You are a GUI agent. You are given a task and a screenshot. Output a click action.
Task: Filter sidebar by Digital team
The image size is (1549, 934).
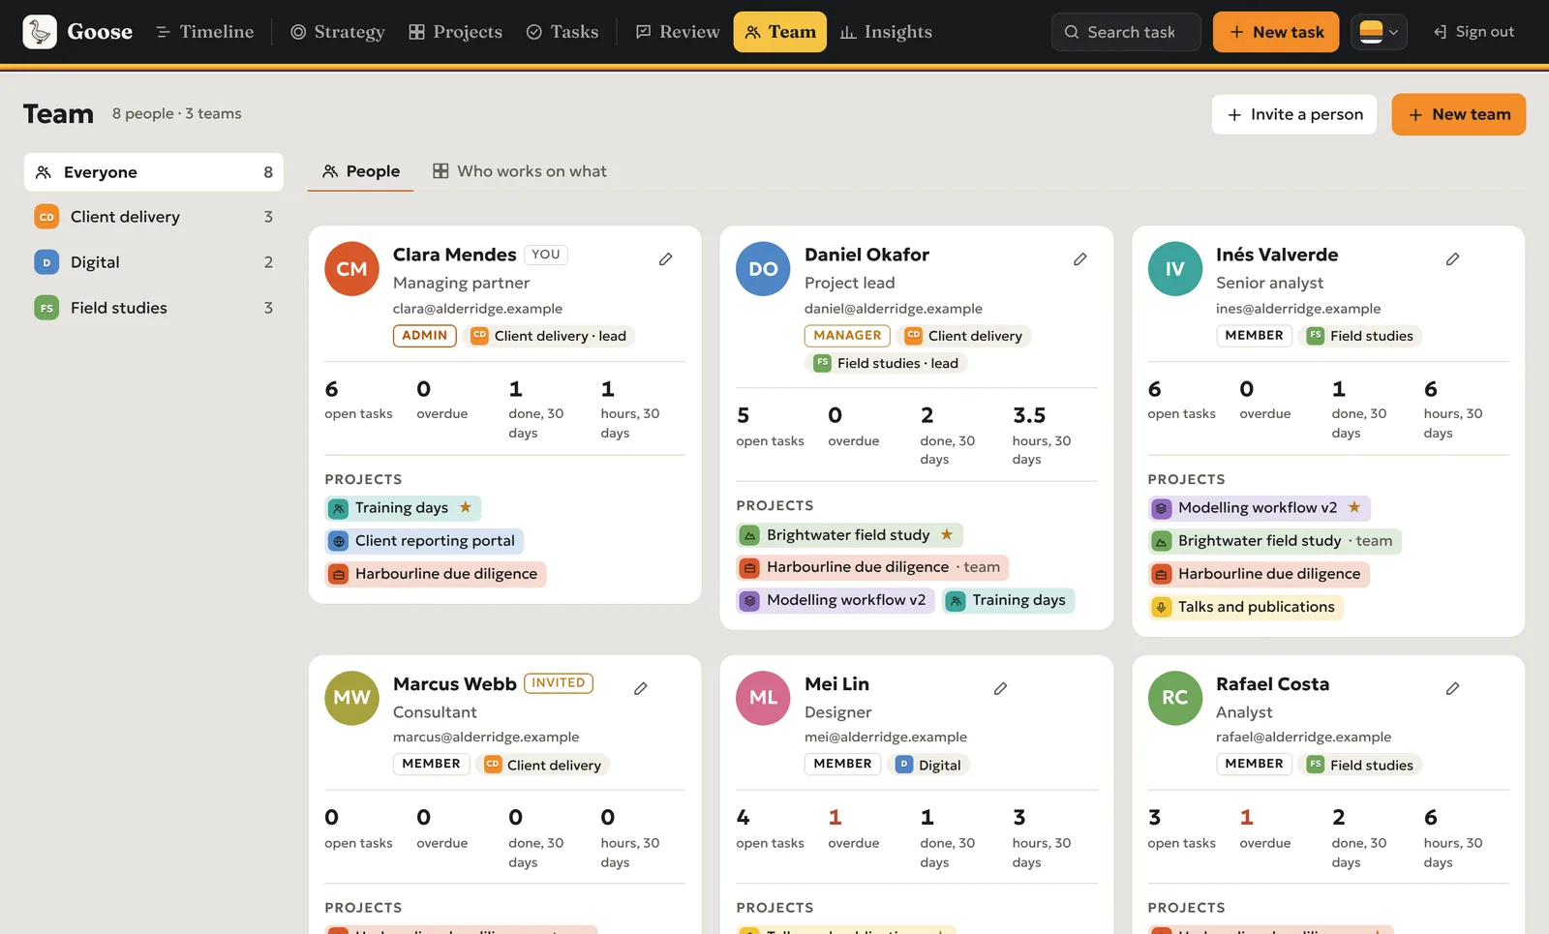click(x=154, y=262)
